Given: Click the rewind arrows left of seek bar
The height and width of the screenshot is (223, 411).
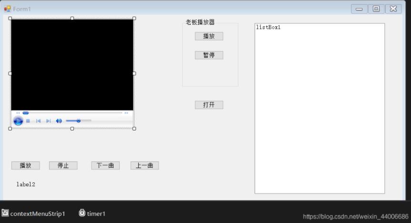Looking at the screenshot, I should coord(18,113).
